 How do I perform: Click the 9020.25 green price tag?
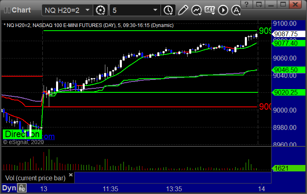(x=288, y=92)
